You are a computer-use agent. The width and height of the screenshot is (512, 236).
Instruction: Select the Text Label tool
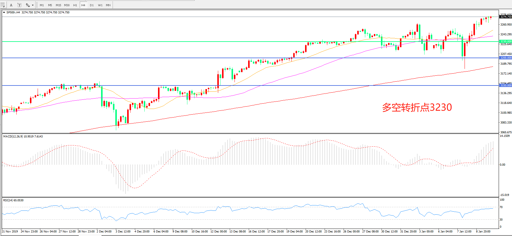coord(19,5)
